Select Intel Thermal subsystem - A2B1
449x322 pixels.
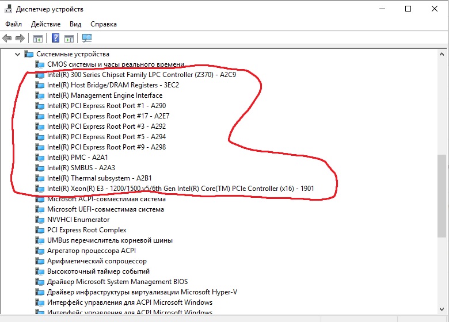click(x=100, y=178)
